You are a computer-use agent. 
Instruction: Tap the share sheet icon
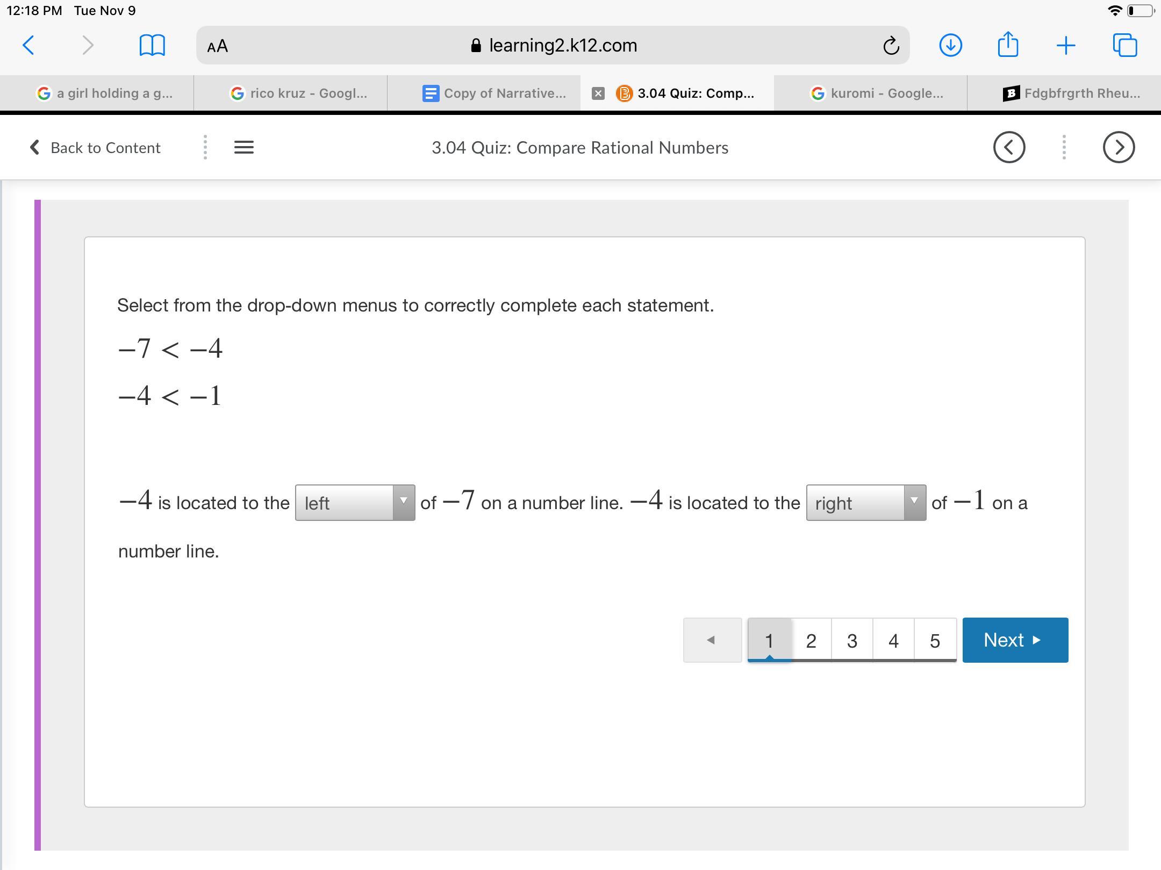click(1008, 45)
